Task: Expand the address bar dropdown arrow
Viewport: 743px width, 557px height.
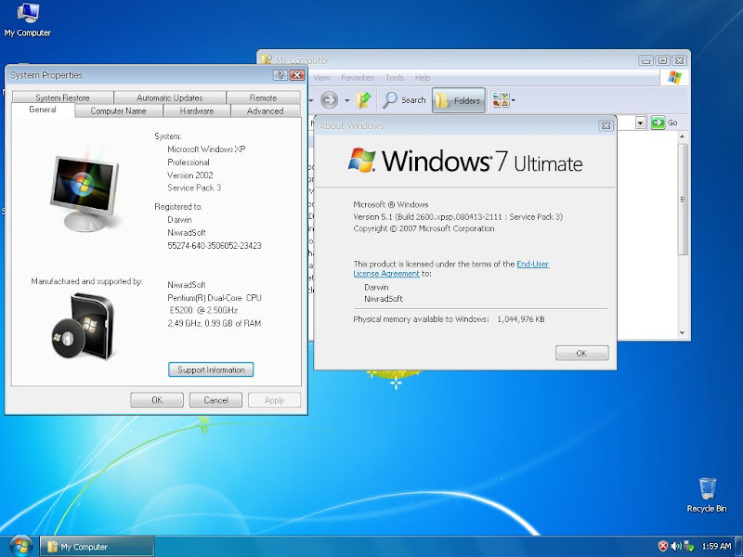Action: [641, 123]
